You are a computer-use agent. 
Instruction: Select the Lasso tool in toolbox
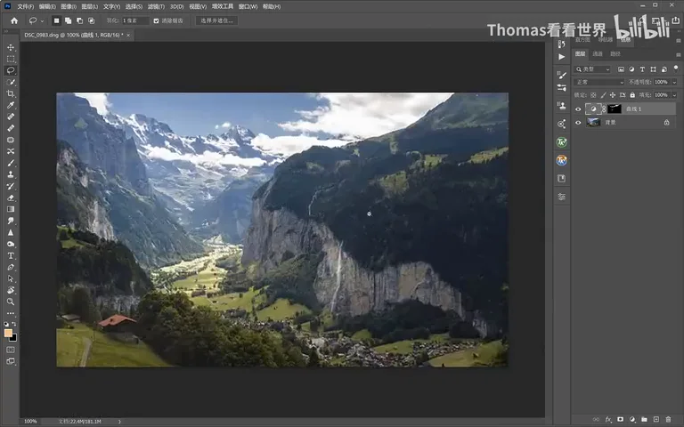click(x=11, y=70)
